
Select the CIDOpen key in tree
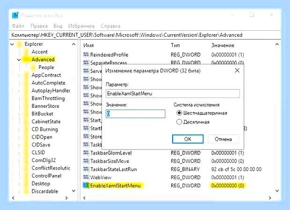tap(42, 137)
